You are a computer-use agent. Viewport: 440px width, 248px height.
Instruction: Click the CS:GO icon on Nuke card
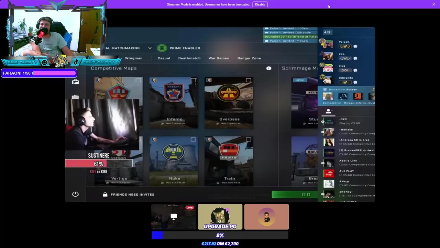coord(154,139)
